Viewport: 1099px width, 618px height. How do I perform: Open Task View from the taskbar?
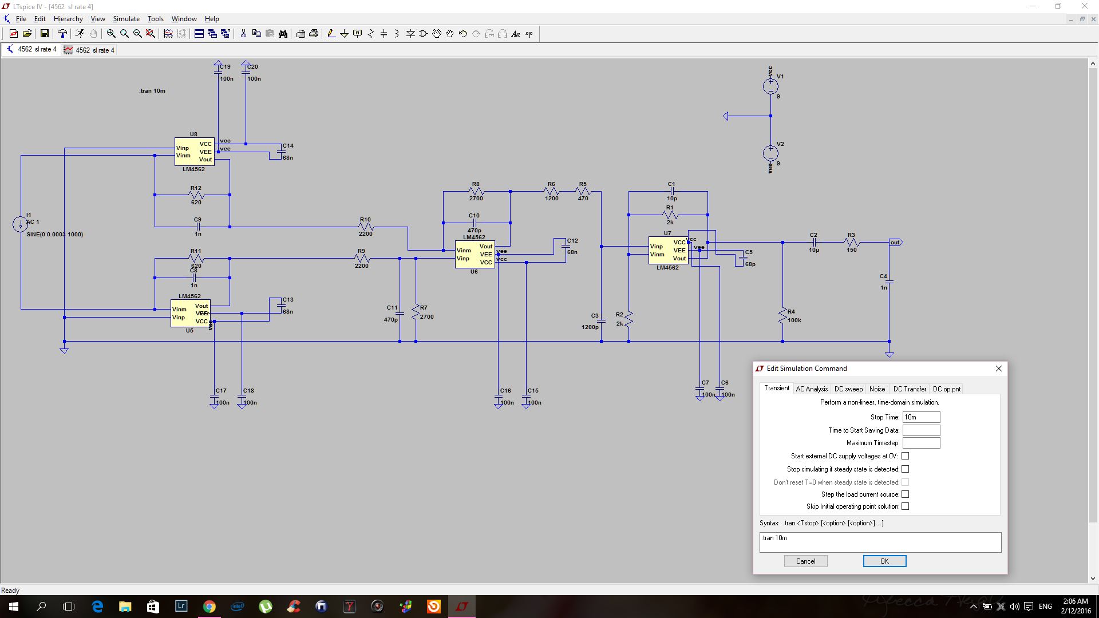click(x=69, y=607)
